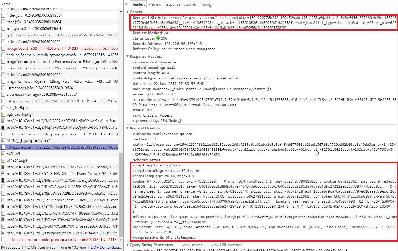398x251 pixels.
Task: Click the thumbnail icon for psb LfosqkheFpvb image
Action: 3,233
